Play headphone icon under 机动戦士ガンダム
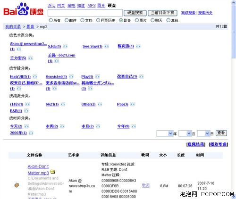Screen dimensions: 236x199 tap(90, 89)
